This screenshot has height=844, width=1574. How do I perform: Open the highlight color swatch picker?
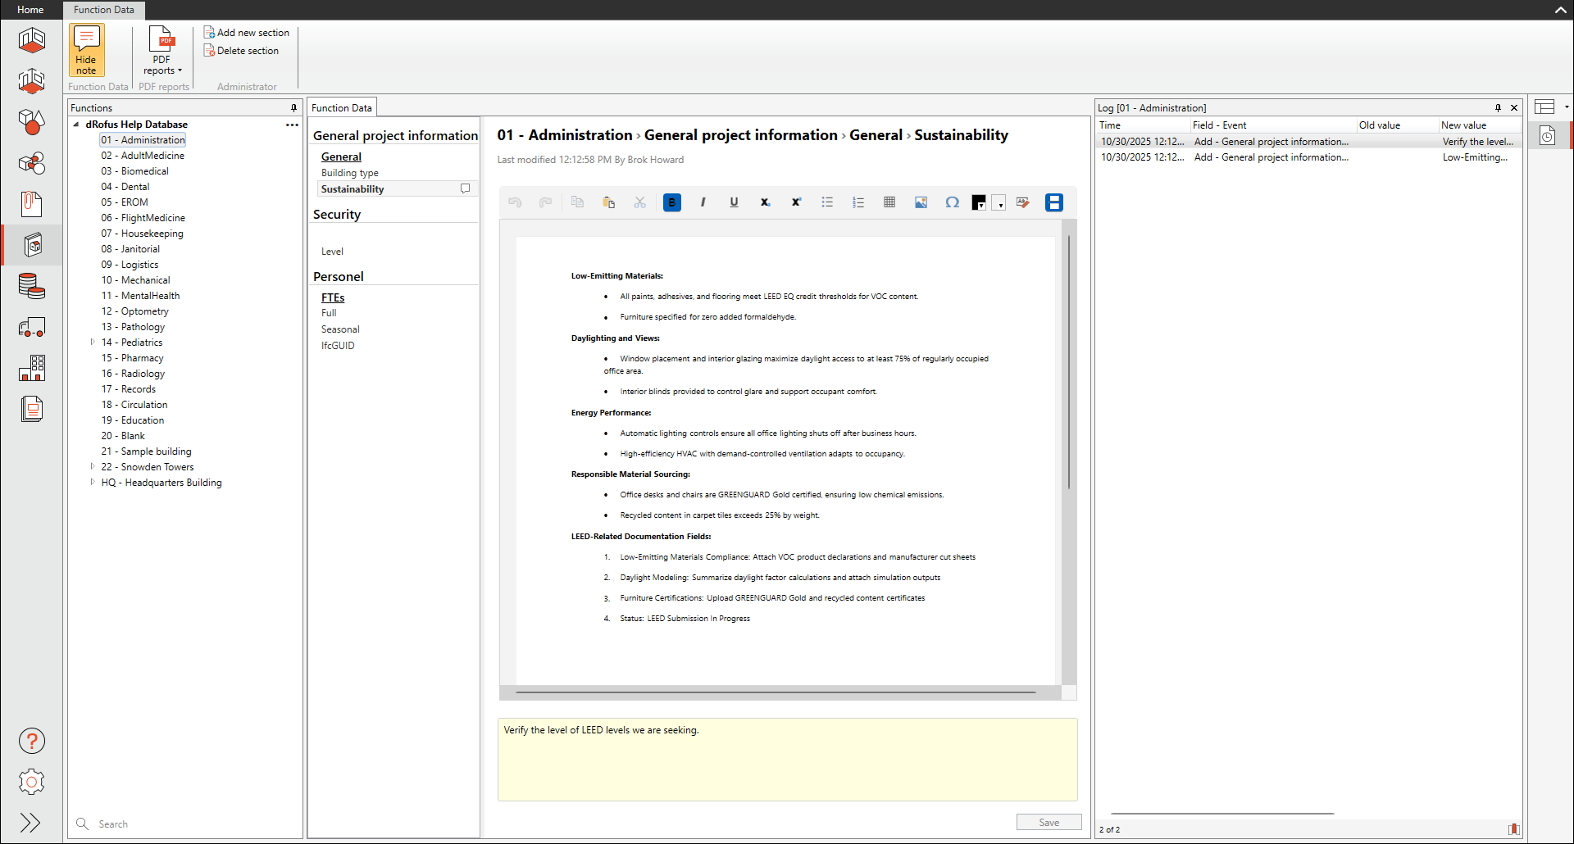[x=999, y=203]
